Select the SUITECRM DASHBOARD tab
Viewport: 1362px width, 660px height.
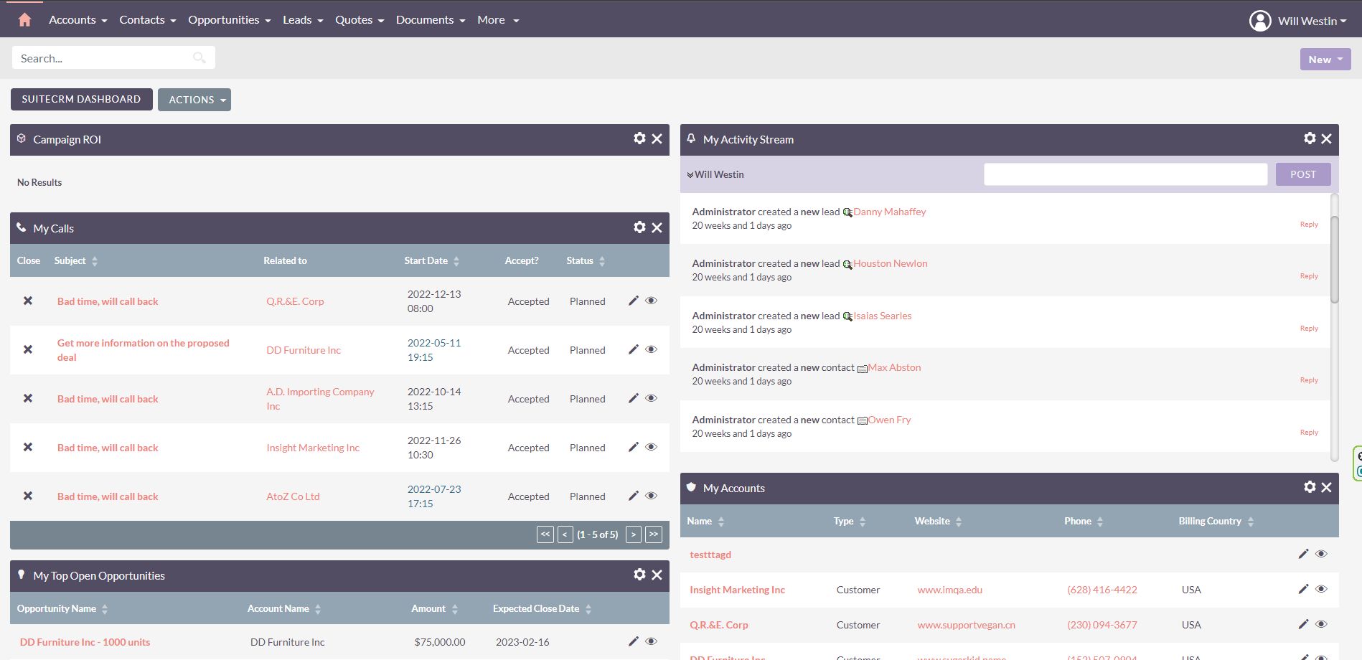tap(81, 99)
